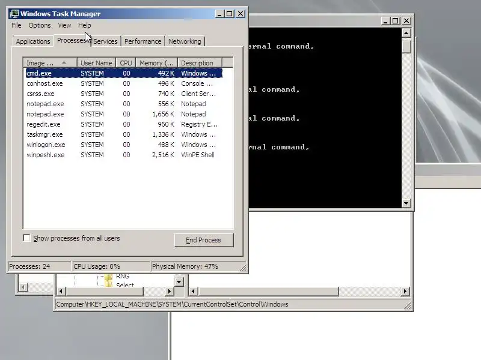Maximize the Task Manager window
This screenshot has height=360, width=481.
pyautogui.click(x=230, y=14)
